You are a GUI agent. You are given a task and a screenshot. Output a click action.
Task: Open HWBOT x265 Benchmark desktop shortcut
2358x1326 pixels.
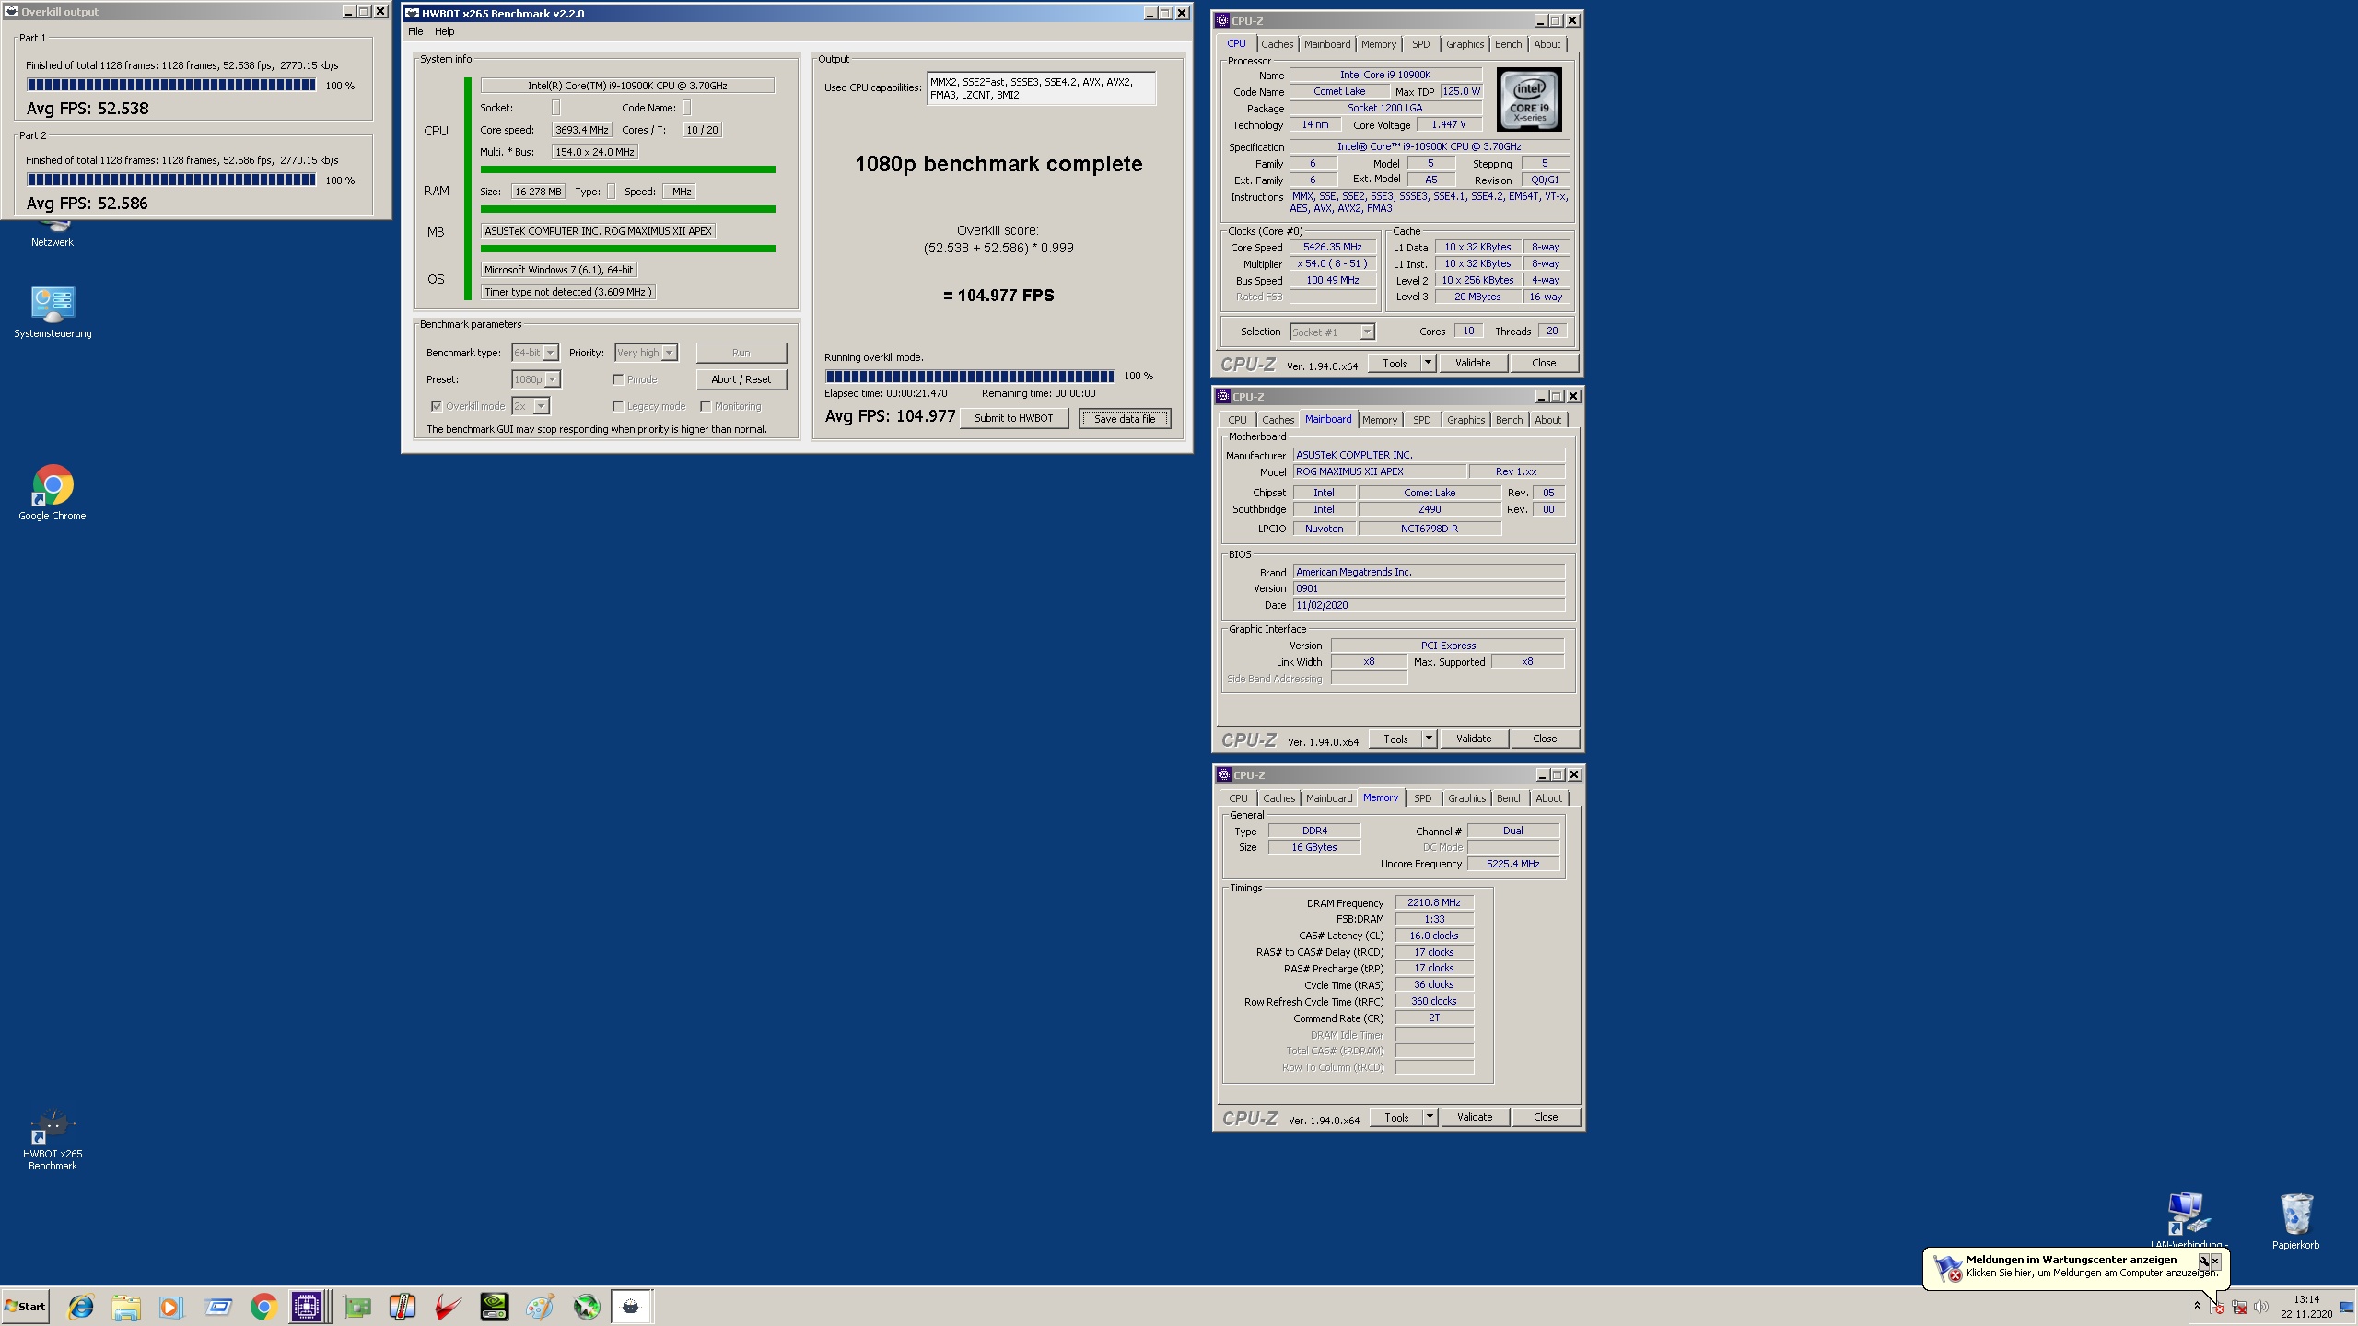53,1140
